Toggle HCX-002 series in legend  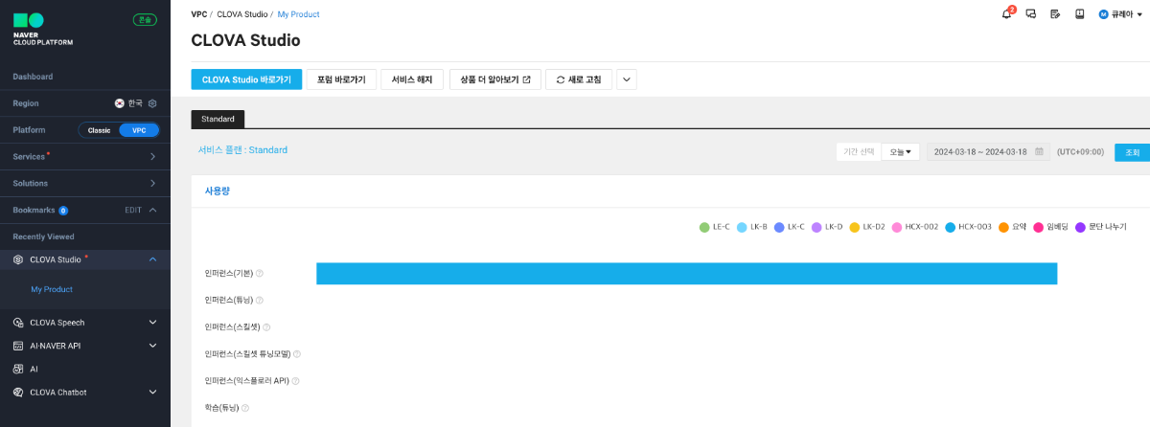point(915,227)
